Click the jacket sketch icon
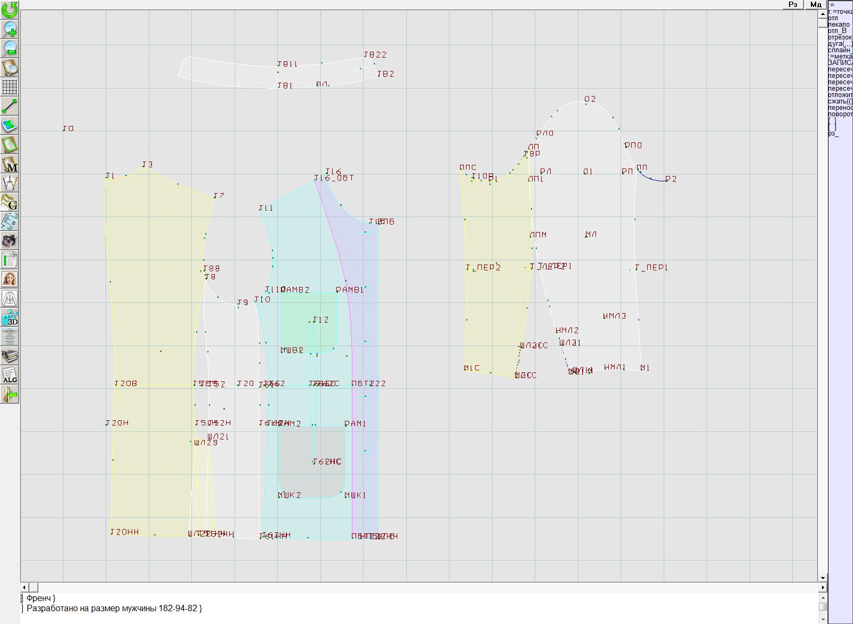Image resolution: width=853 pixels, height=624 pixels. 10,298
